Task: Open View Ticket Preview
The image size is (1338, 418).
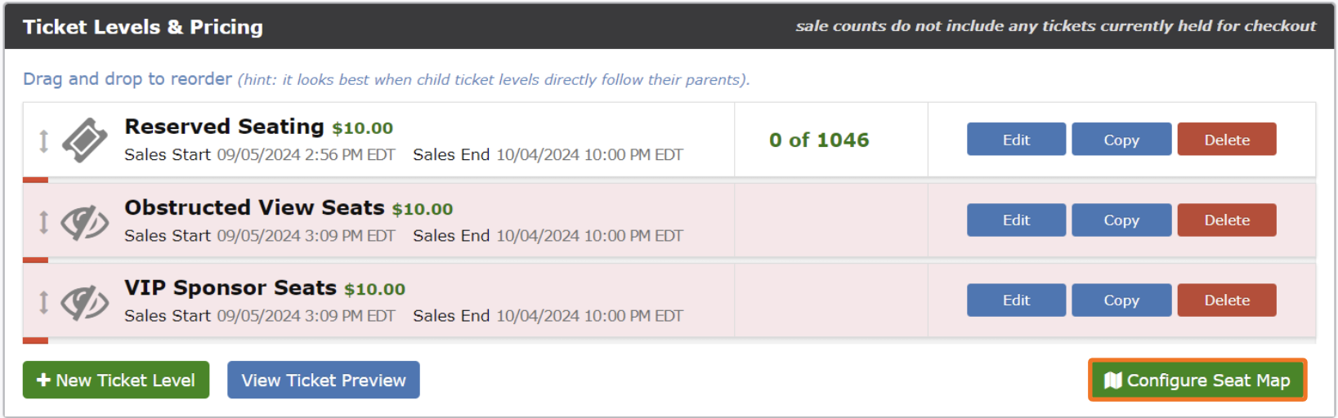Action: point(323,380)
